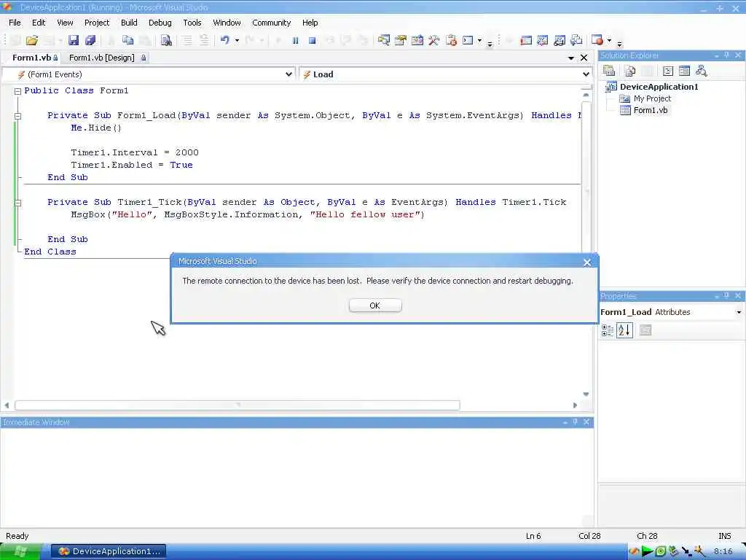Image resolution: width=746 pixels, height=560 pixels.
Task: Open the Undo history dropdown arrow
Action: click(x=237, y=41)
